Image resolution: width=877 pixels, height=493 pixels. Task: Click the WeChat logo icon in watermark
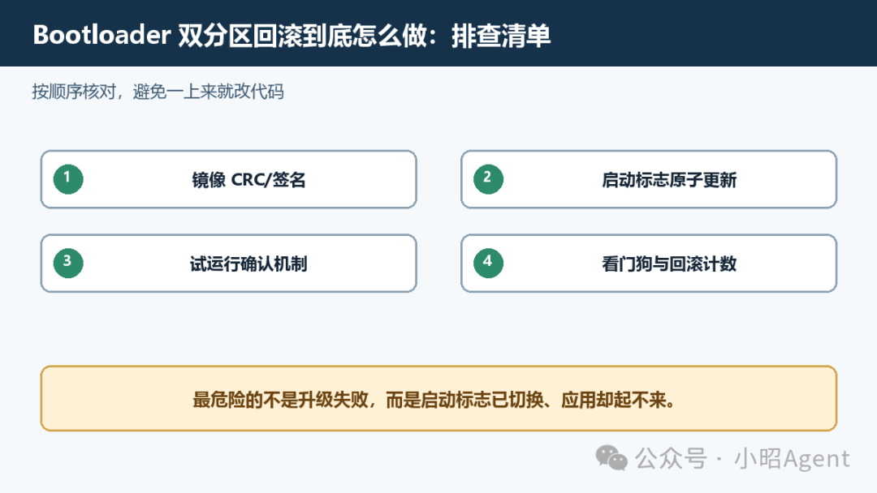point(611,458)
